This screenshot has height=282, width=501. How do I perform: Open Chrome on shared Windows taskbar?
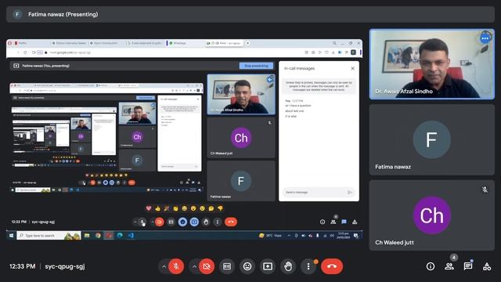click(x=98, y=235)
